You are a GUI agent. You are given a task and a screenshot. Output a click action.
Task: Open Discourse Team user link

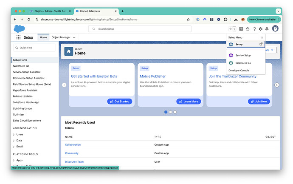(74, 162)
